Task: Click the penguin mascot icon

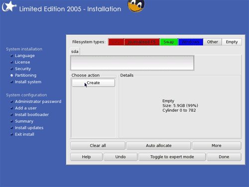Action: pos(136,5)
